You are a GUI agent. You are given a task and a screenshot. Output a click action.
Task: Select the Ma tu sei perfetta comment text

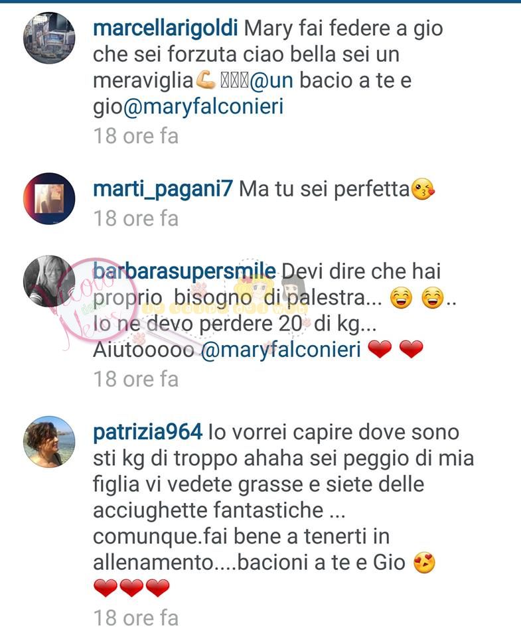click(x=325, y=189)
